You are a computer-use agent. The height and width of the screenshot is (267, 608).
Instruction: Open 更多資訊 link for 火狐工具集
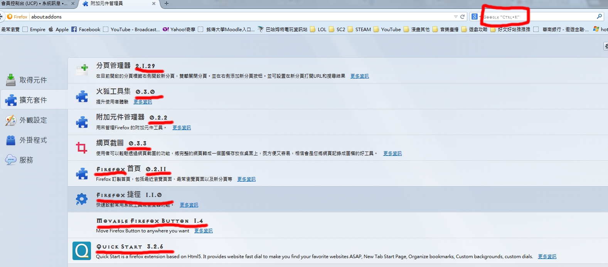pyautogui.click(x=143, y=102)
